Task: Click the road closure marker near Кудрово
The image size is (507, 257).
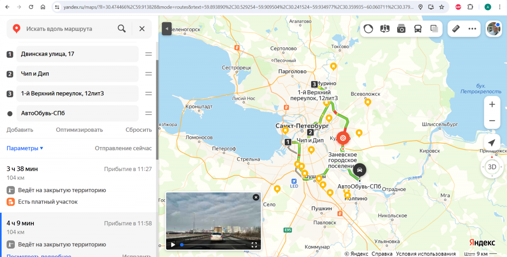Action: point(343,138)
